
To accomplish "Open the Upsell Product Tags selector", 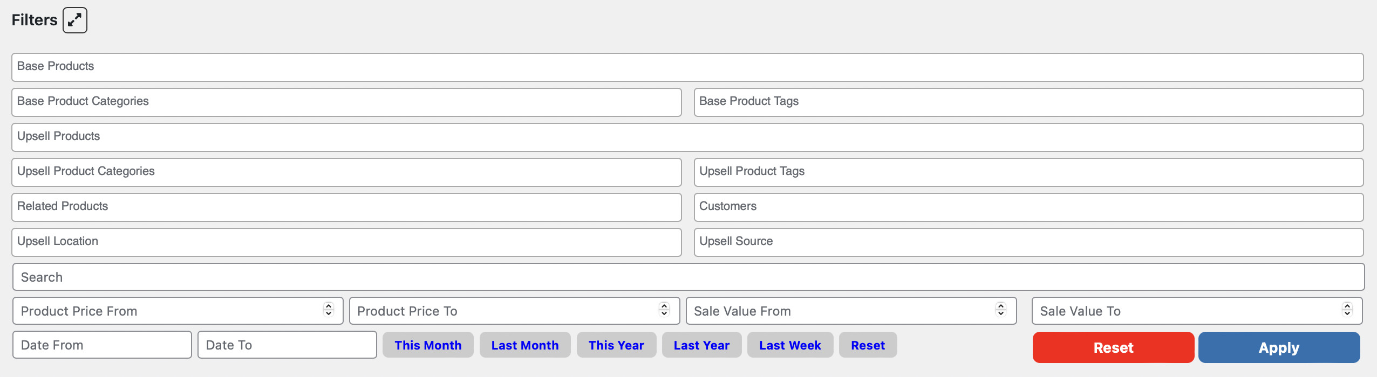I will point(1028,172).
